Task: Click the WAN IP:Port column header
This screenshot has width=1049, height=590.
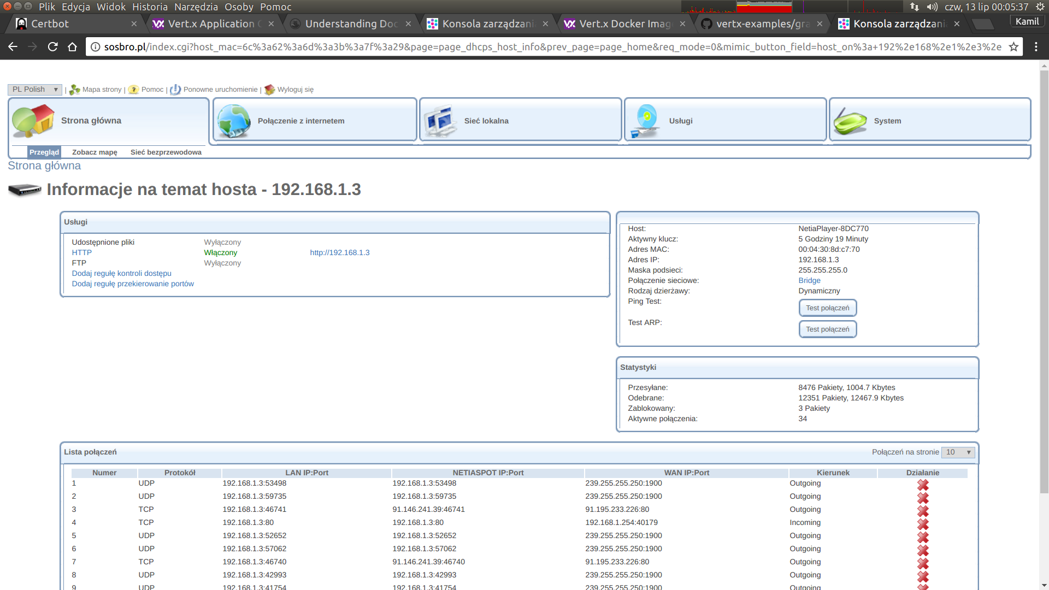Action: pyautogui.click(x=686, y=473)
